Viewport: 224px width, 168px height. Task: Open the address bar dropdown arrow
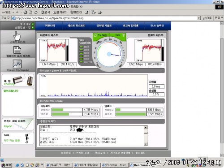coord(198,18)
